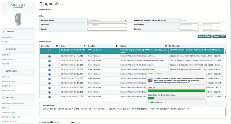231x124 pixels.
Task: Click info icon of 10:24:47.615 row
Action: pos(50,61)
